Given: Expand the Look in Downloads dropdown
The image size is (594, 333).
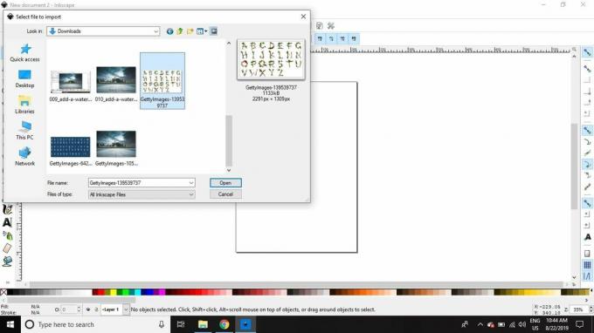Looking at the screenshot, I should click(155, 31).
